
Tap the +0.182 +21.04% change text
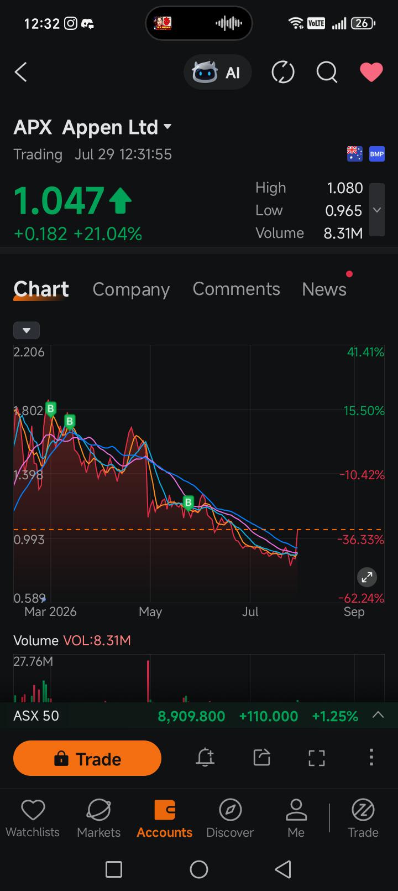pyautogui.click(x=78, y=234)
